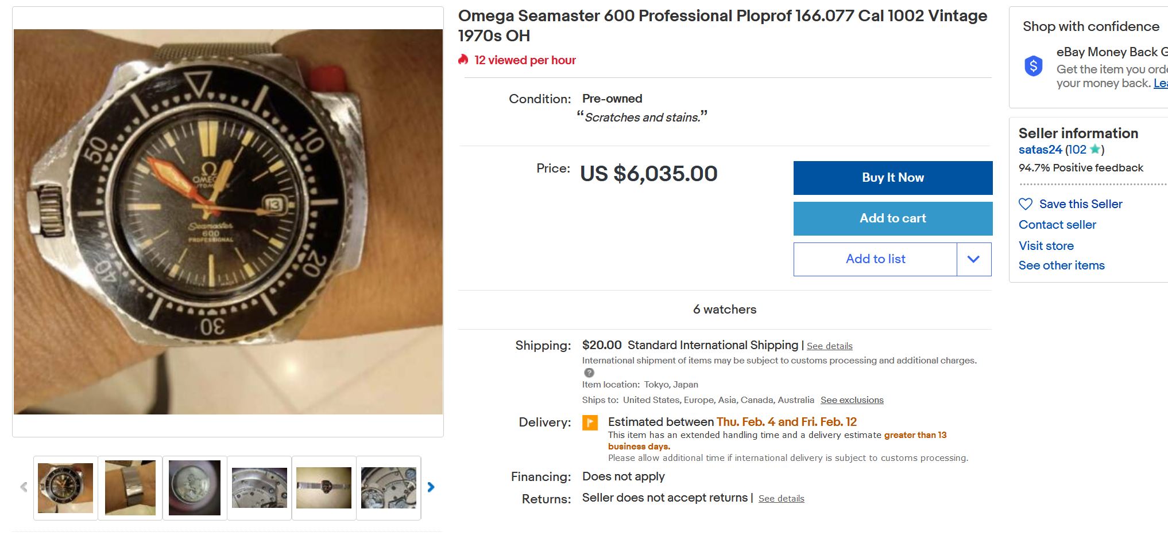Image resolution: width=1168 pixels, height=536 pixels.
Task: Show previous thumbnails with the left arrow
Action: click(x=24, y=487)
